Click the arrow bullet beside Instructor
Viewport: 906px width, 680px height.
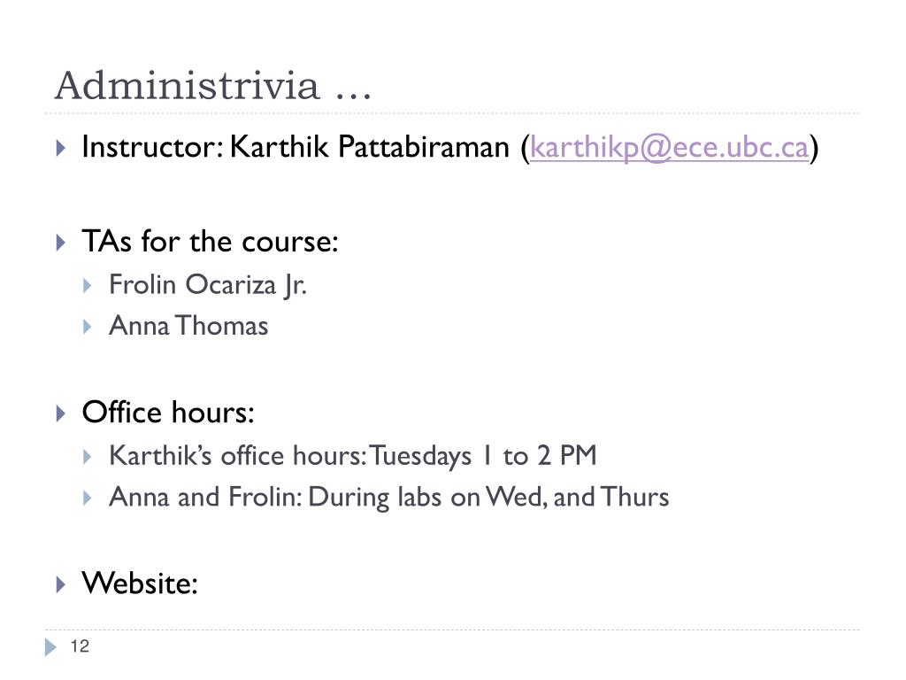pos(61,148)
